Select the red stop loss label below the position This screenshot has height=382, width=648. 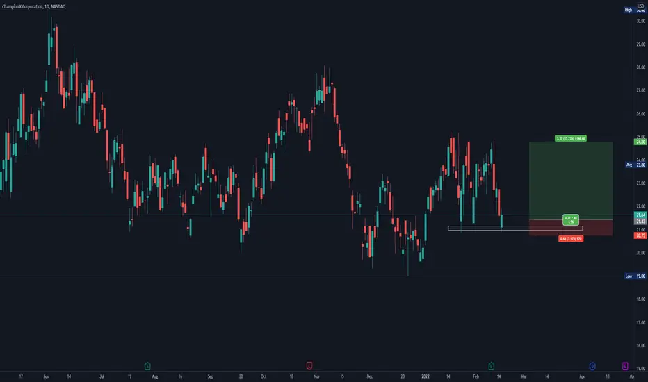pyautogui.click(x=571, y=239)
